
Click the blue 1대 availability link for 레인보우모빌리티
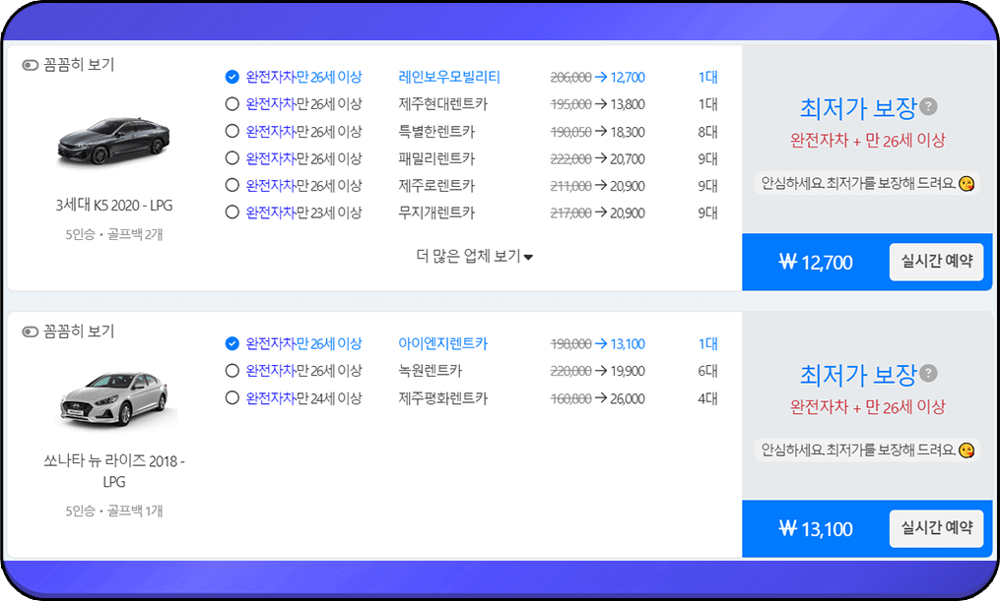pyautogui.click(x=709, y=76)
